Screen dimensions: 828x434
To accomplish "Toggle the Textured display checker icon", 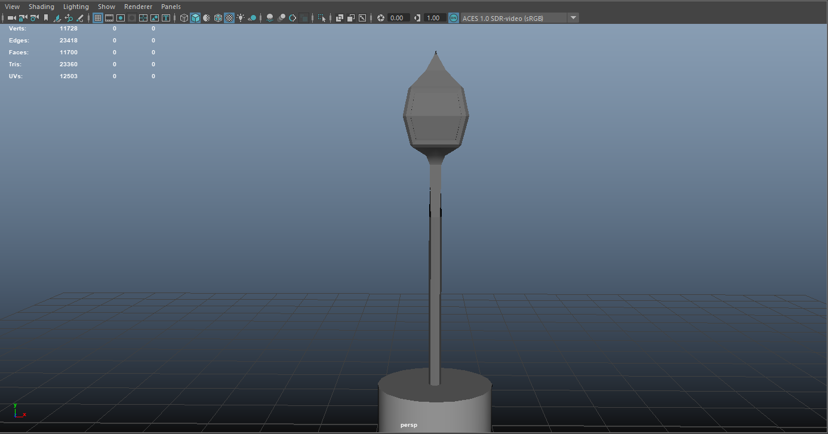I will point(229,18).
